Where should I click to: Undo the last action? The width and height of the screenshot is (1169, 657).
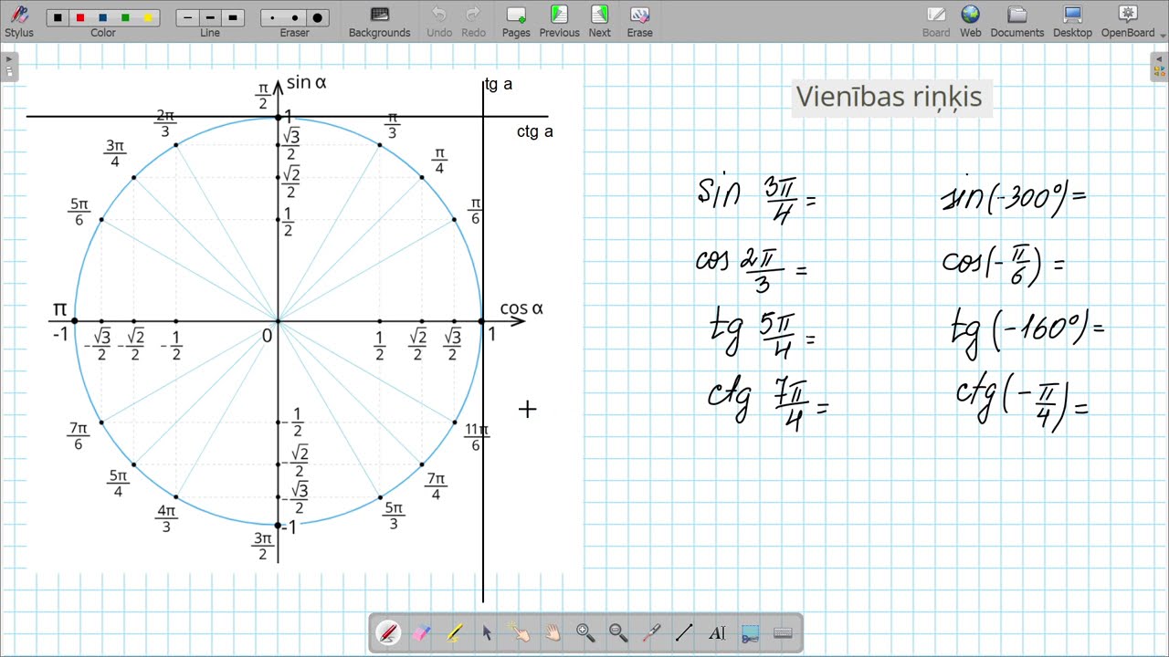tap(439, 20)
